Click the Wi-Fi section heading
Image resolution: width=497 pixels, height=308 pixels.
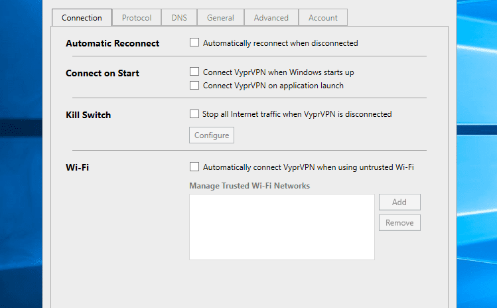tap(78, 167)
